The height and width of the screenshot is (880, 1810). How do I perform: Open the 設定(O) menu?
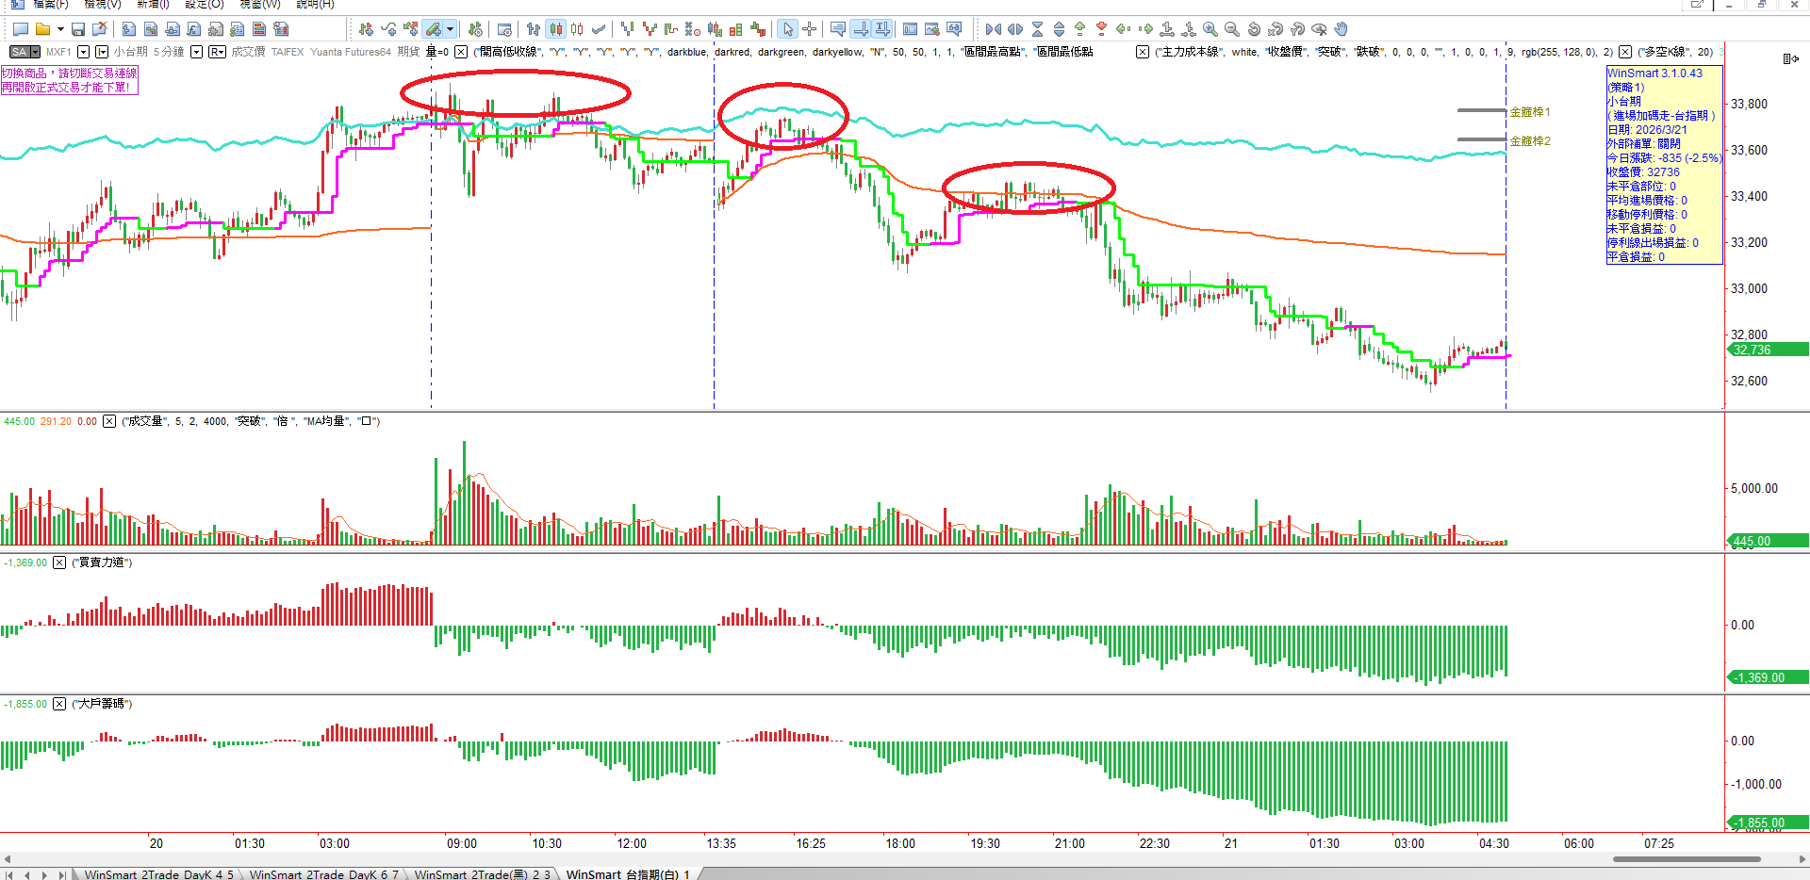(204, 5)
